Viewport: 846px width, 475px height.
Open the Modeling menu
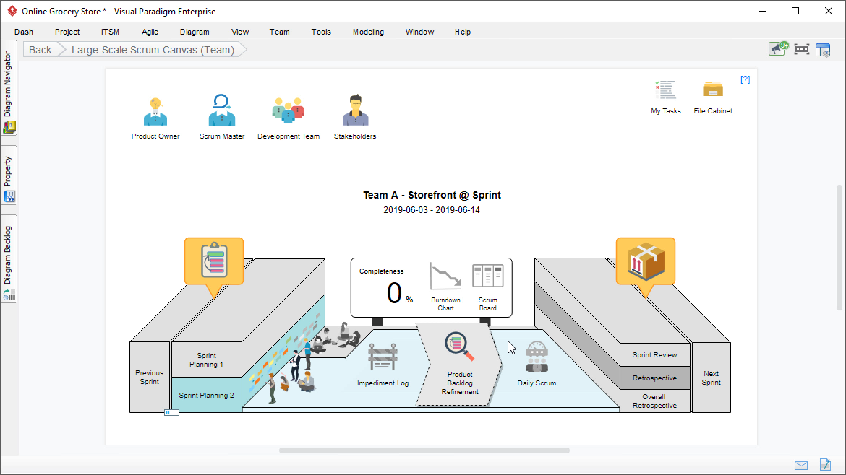368,32
